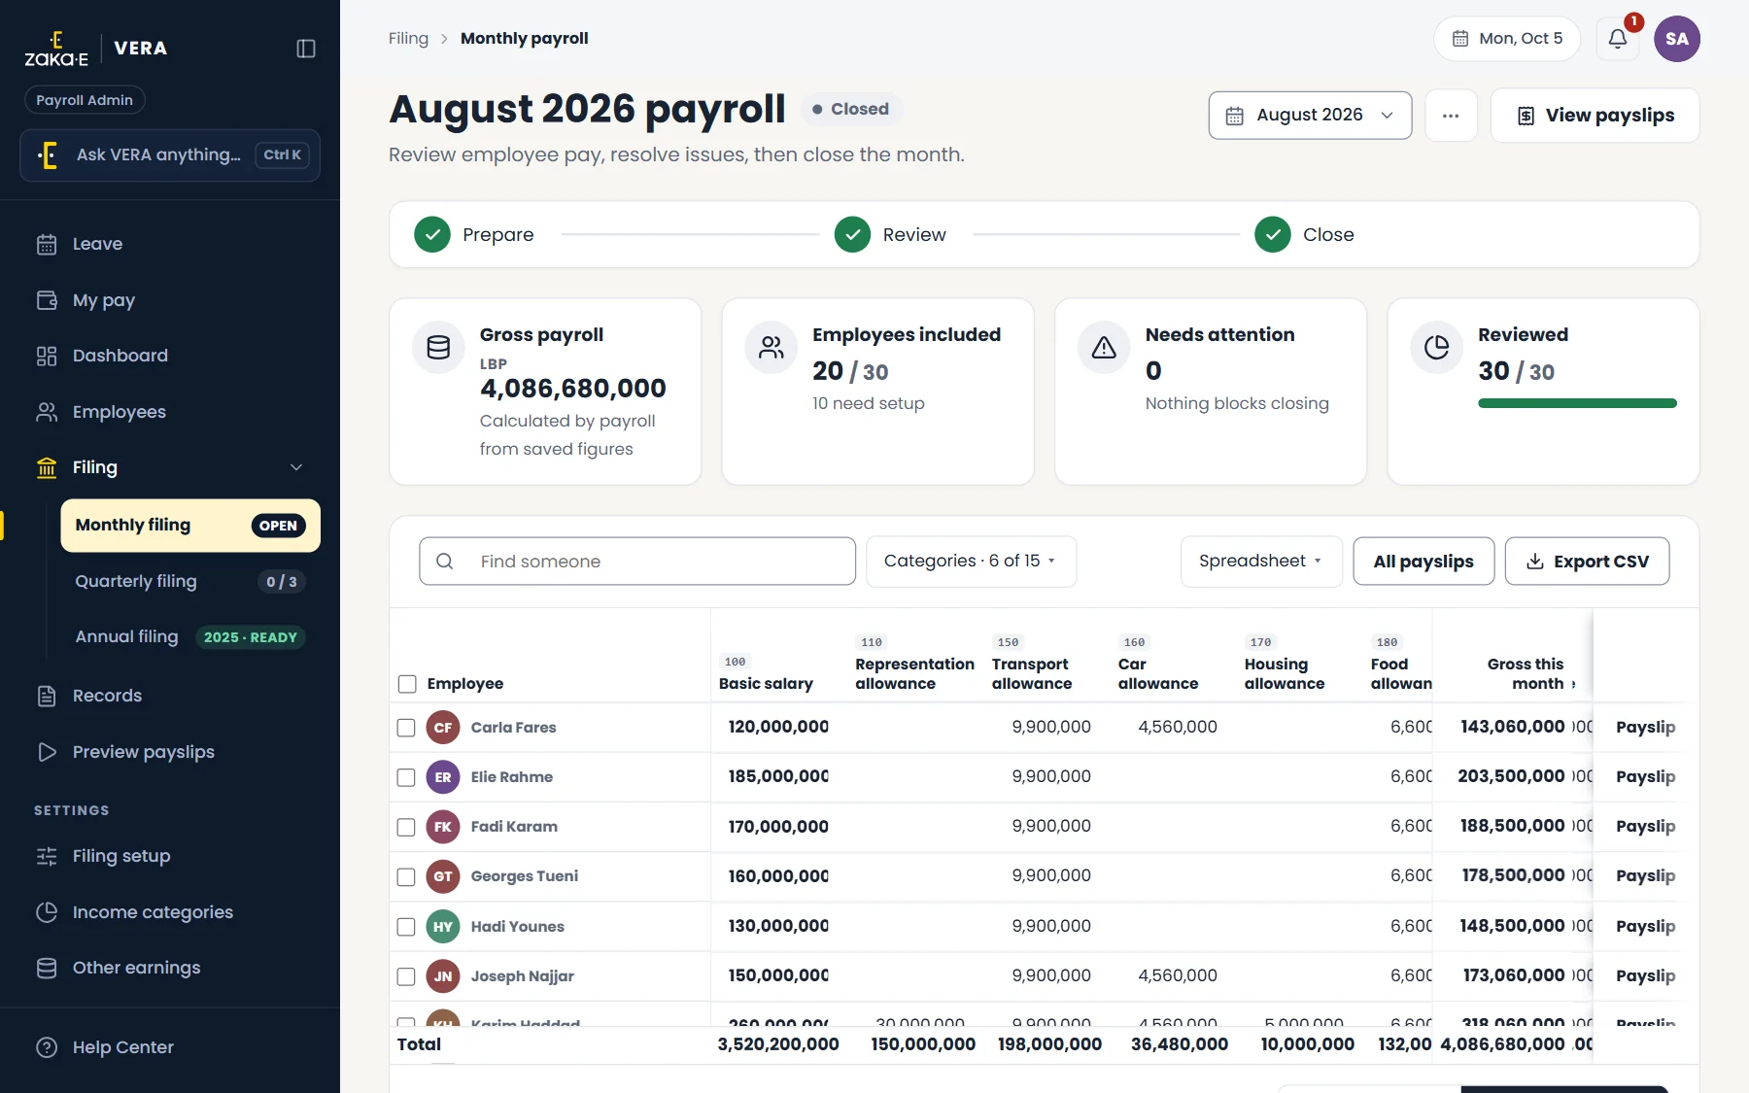Viewport: 1749px width, 1093px height.
Task: Click the Filing setup sliders icon
Action: point(47,856)
